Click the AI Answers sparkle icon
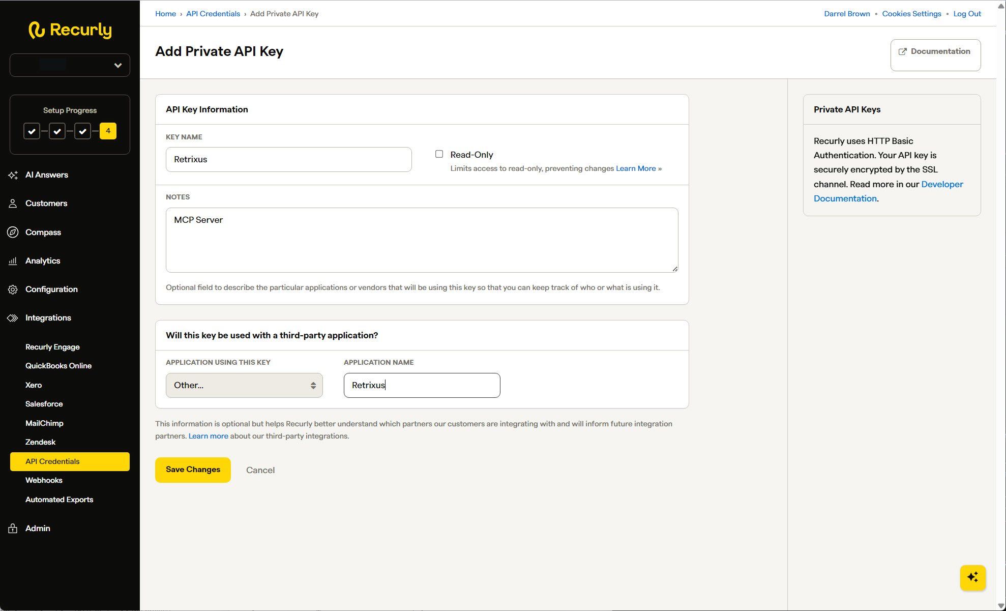This screenshot has width=1006, height=611. pyautogui.click(x=13, y=175)
